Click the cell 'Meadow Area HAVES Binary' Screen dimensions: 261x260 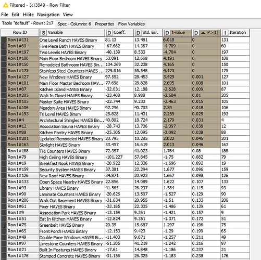[x=72, y=108]
